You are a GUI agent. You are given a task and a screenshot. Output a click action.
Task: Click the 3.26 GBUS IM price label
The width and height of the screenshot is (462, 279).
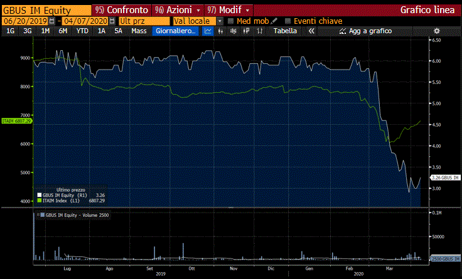[x=446, y=177]
